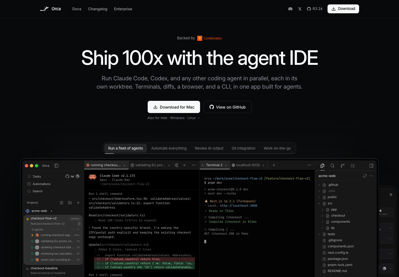Collapse the 5 agents list
The image size is (399, 277).
78,229
